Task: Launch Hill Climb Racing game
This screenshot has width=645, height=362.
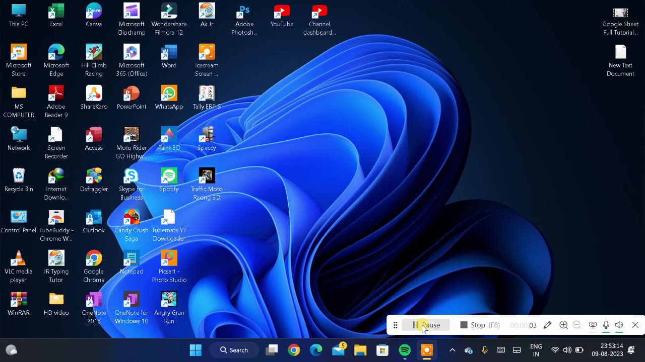Action: click(94, 61)
